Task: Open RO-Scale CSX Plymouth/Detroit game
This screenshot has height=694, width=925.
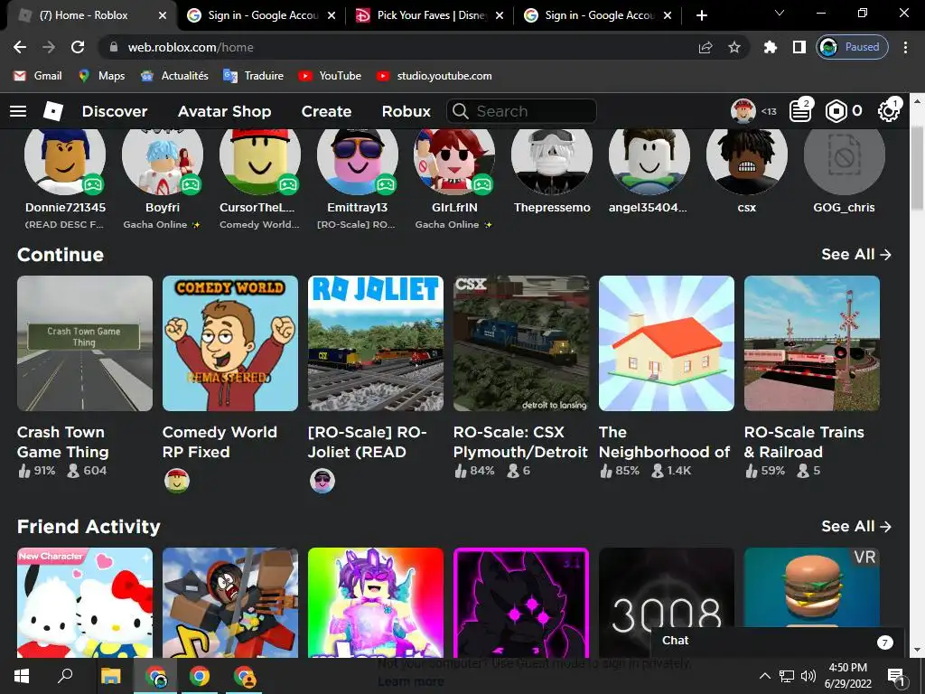Action: [521, 343]
